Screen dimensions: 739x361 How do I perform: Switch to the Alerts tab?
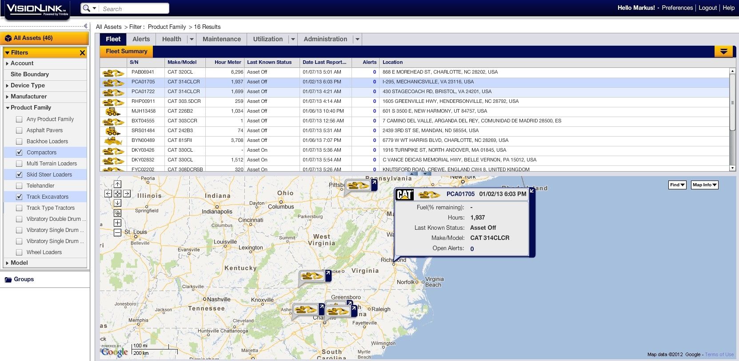(141, 39)
